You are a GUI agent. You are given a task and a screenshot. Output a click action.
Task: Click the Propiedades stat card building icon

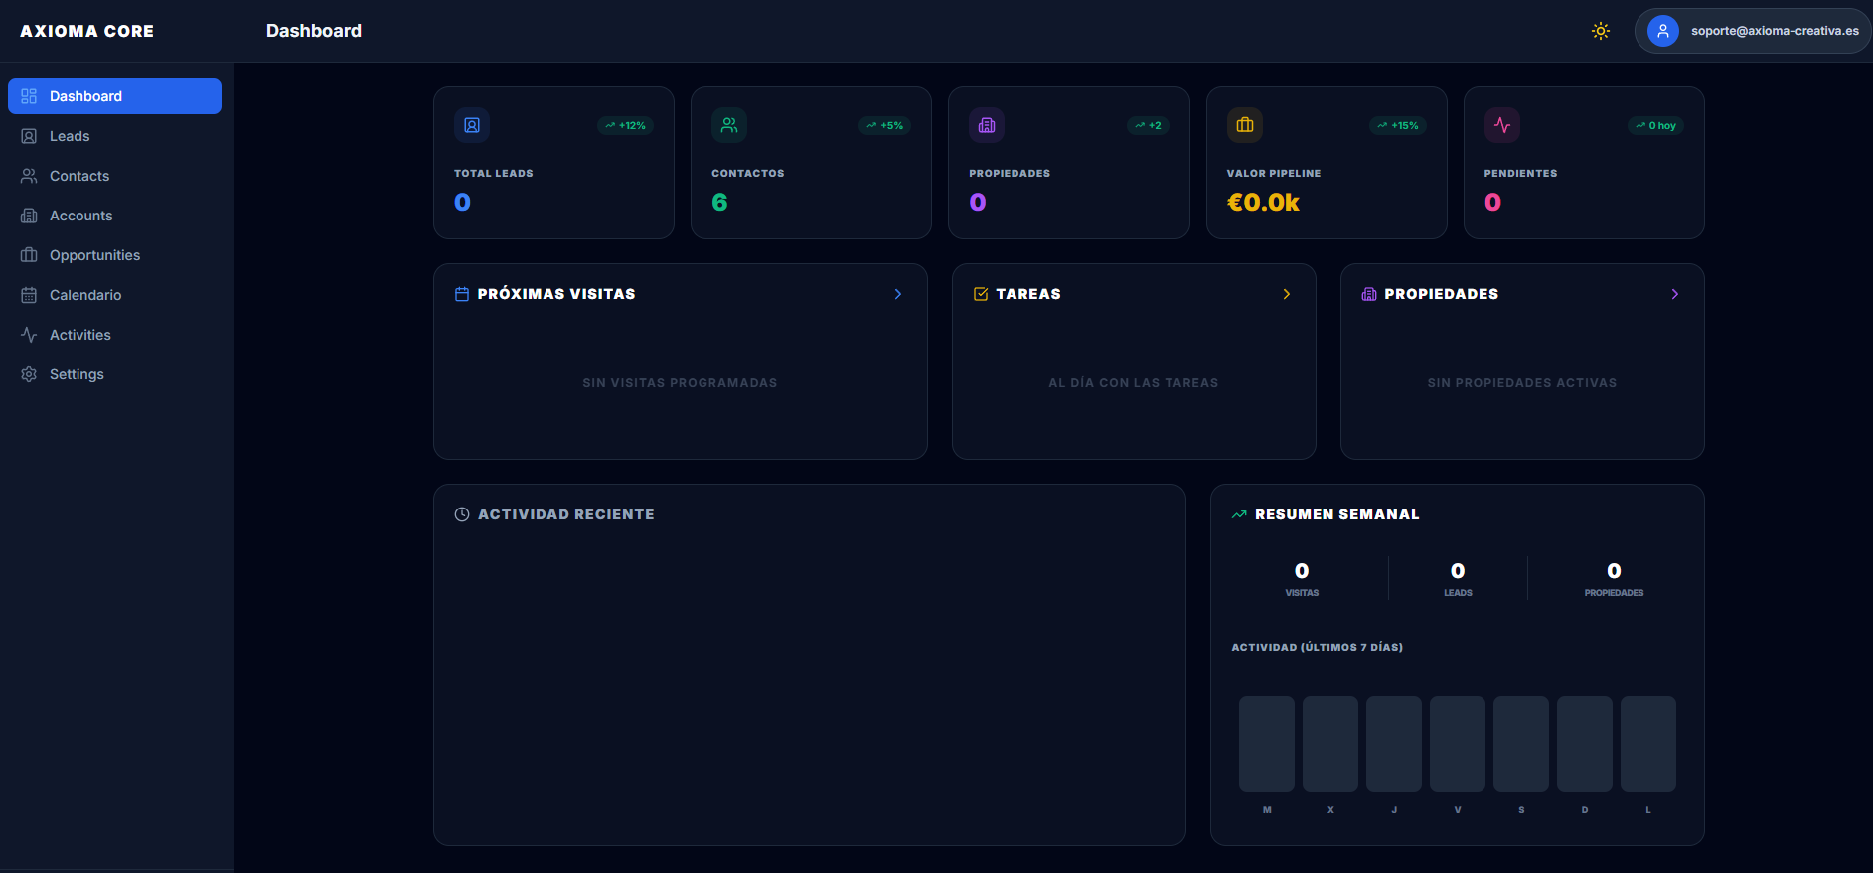[x=987, y=125]
